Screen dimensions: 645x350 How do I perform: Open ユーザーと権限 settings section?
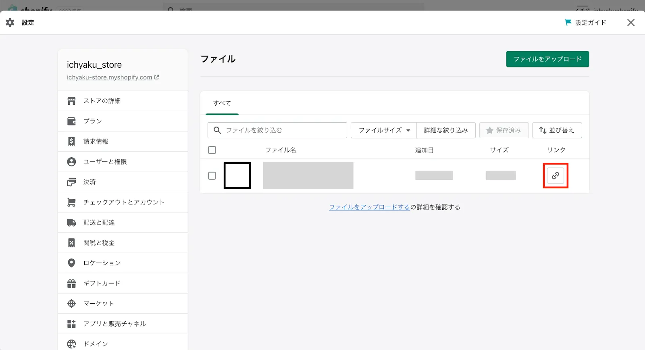tap(123, 162)
